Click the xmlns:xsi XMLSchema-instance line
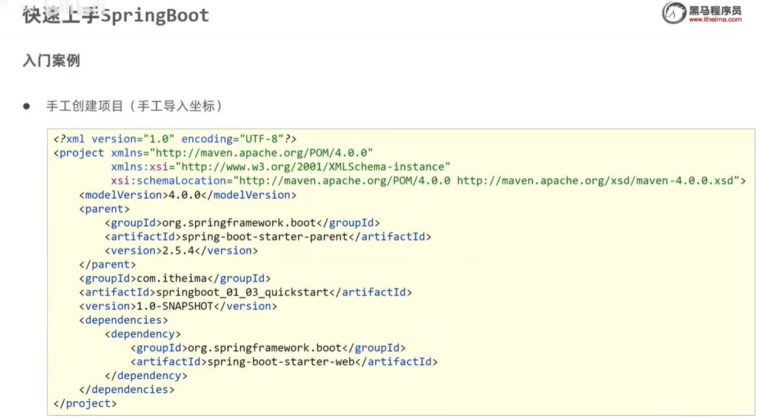 tap(281, 167)
